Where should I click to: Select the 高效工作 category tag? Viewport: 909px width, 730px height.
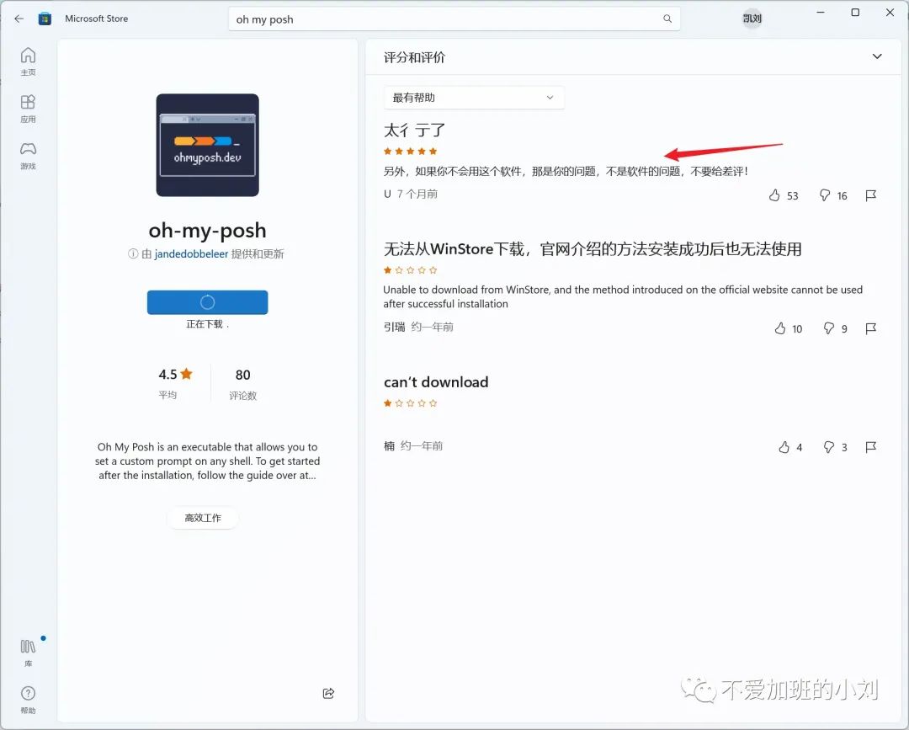pyautogui.click(x=203, y=518)
